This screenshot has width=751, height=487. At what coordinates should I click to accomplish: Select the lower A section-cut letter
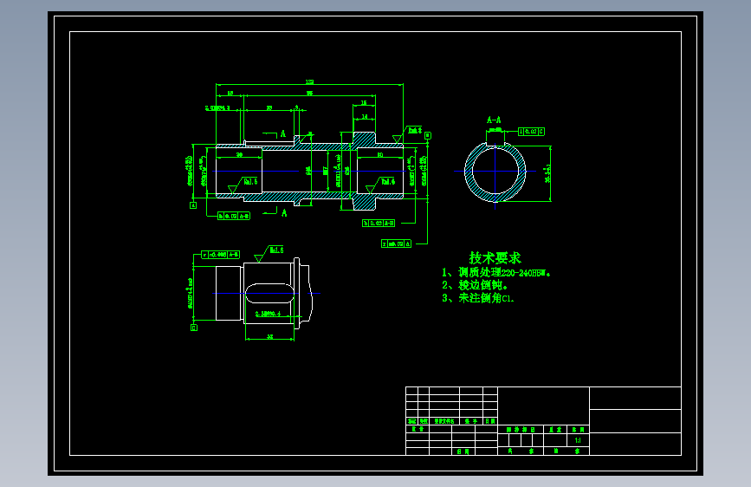click(x=284, y=213)
